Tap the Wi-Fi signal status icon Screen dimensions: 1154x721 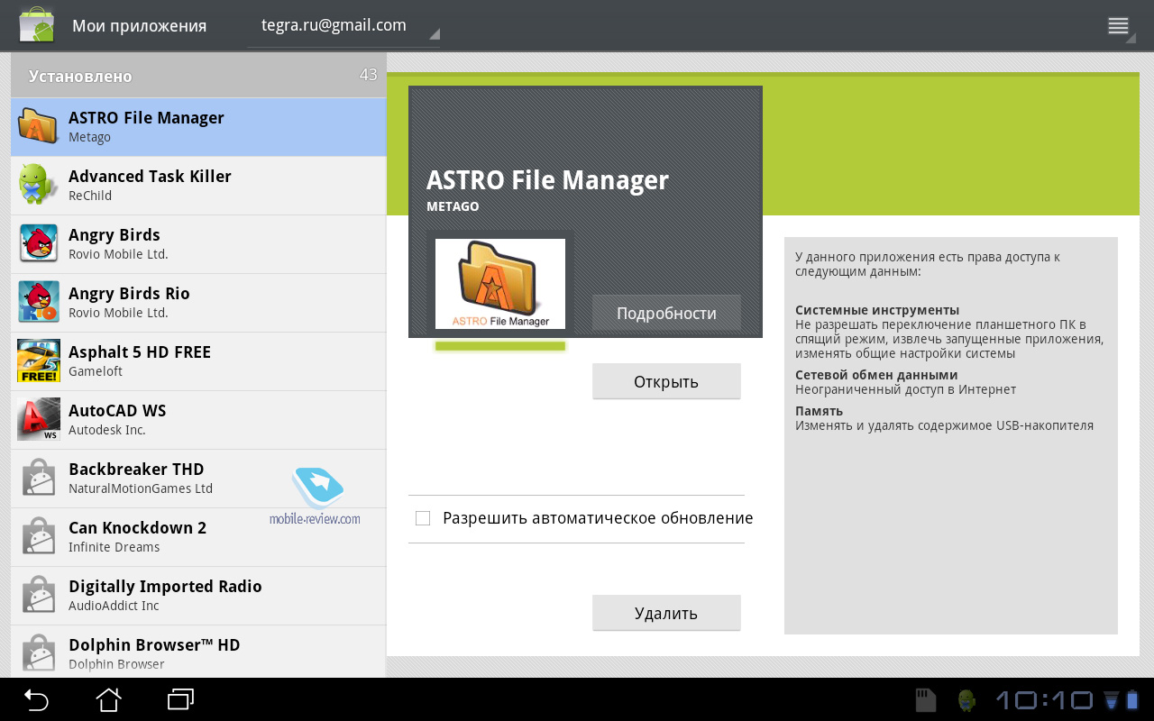(x=1111, y=700)
